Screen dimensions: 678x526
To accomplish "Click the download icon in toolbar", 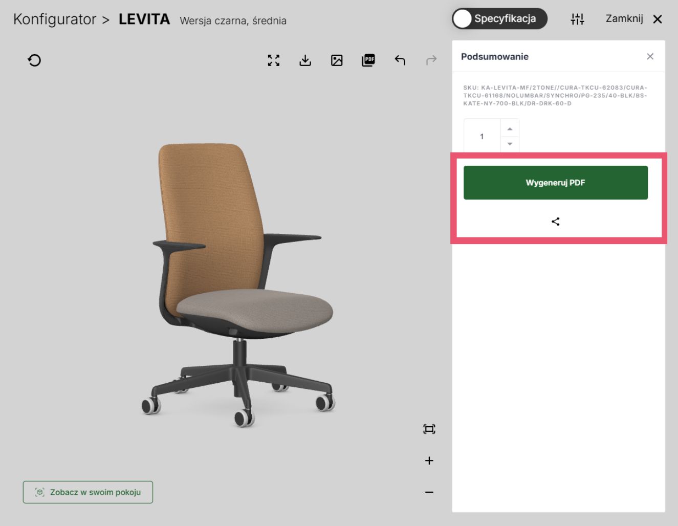I will (x=305, y=60).
